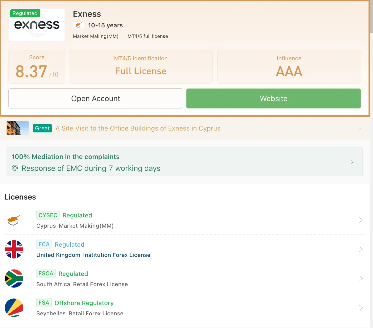
Task: Click the United Kingdom flag icon
Action: (14, 249)
